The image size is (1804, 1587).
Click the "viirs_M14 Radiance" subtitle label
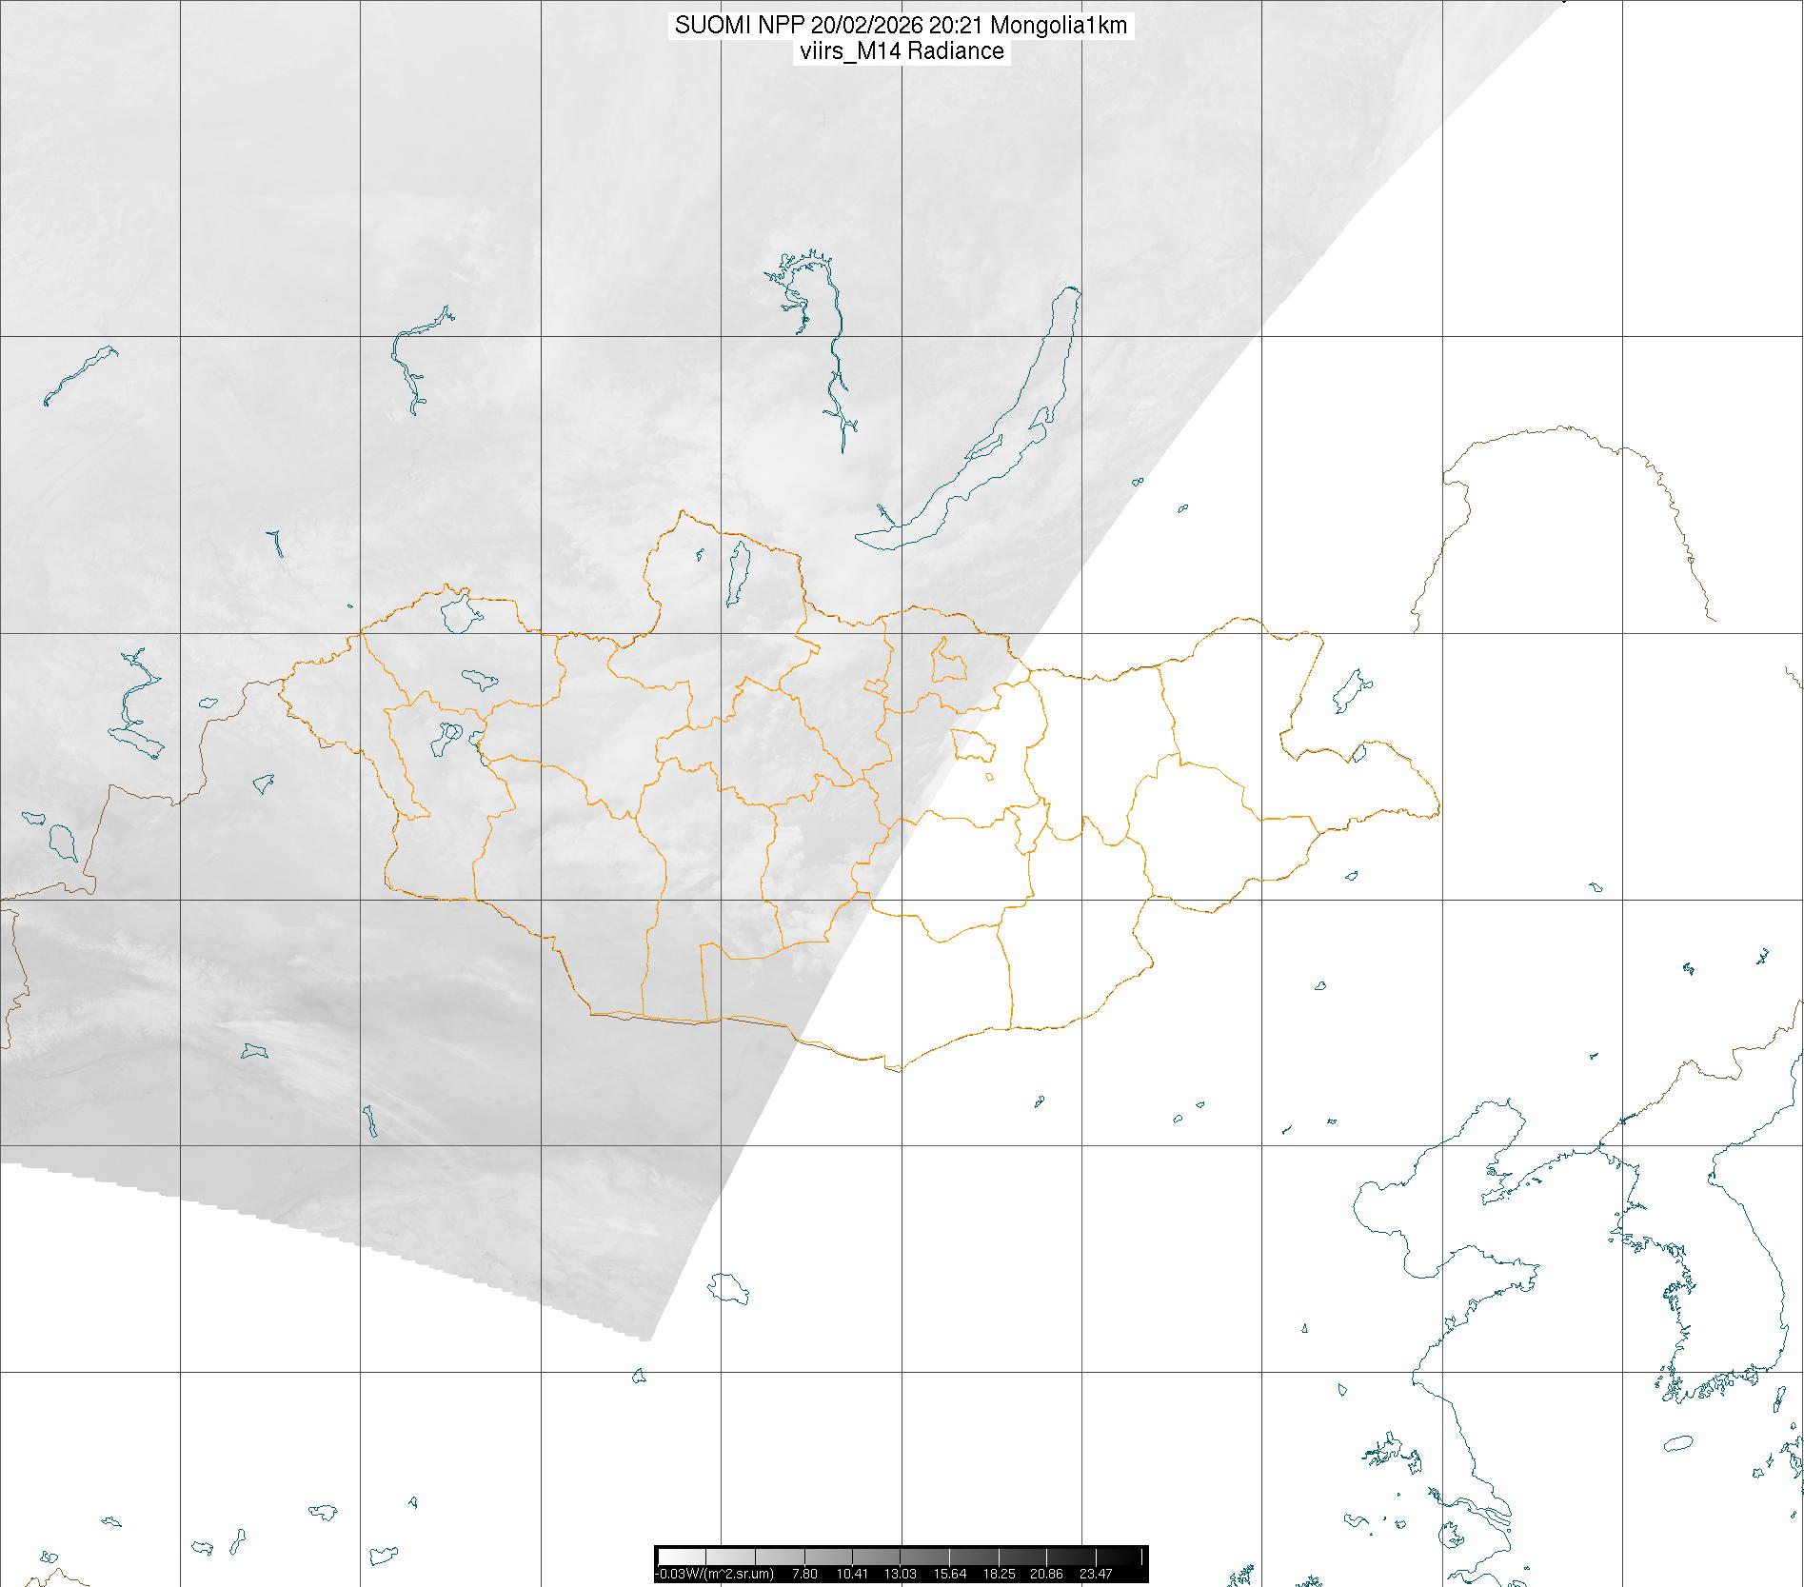click(902, 51)
